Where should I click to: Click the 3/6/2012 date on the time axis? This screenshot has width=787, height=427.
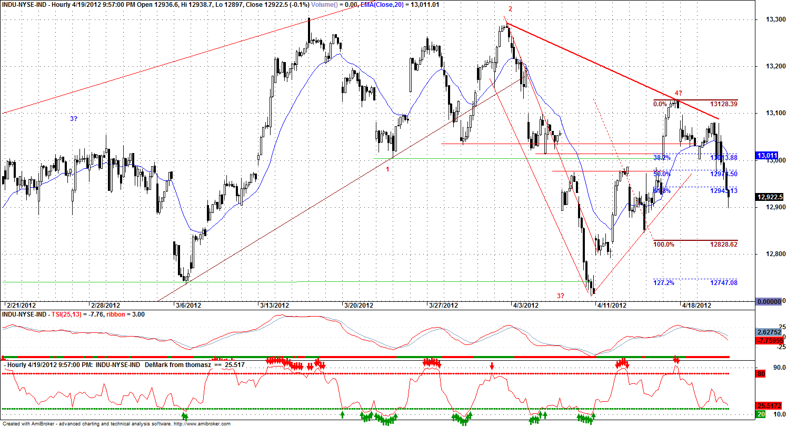tap(188, 305)
